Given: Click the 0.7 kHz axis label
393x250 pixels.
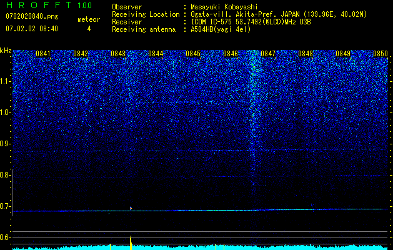Looking at the screenshot, I should coord(5,206).
